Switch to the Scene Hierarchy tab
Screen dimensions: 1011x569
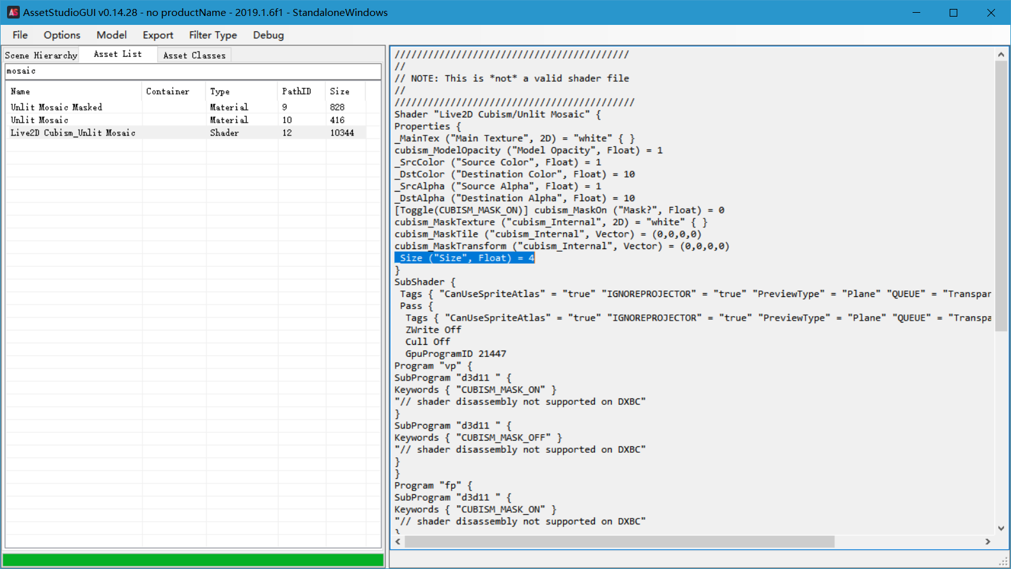[x=41, y=56]
